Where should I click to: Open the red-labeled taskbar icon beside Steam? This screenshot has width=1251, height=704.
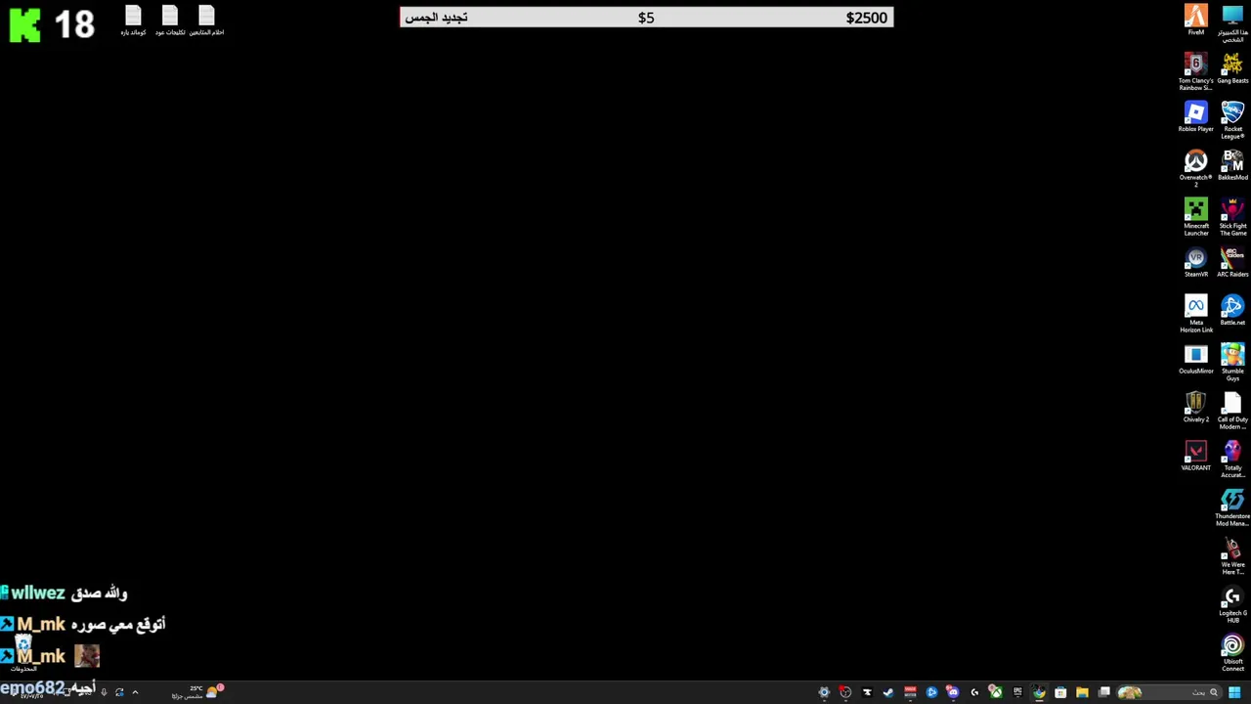(x=910, y=692)
